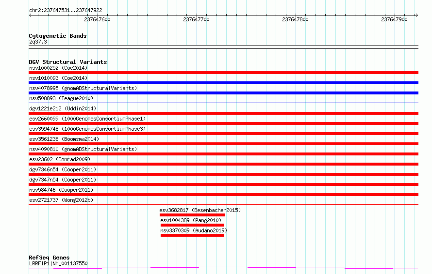Viewport: 432px width, 274px height.
Task: Click the RefSeq Genes track title
Action: [49, 258]
